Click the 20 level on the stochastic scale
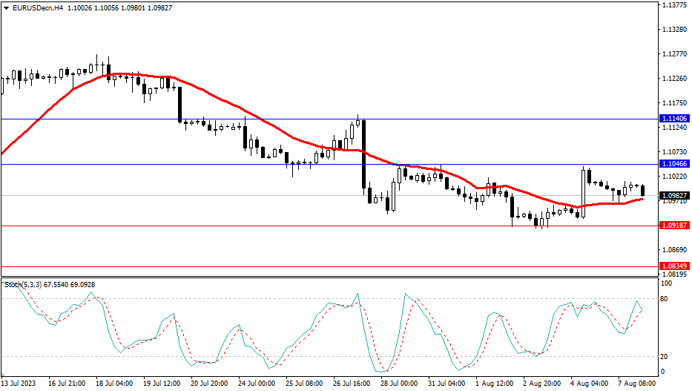Image resolution: width=692 pixels, height=391 pixels. pyautogui.click(x=665, y=356)
